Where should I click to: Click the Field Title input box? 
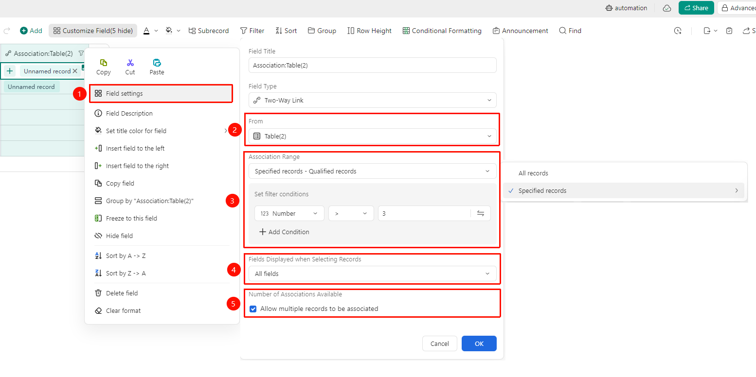tap(373, 65)
